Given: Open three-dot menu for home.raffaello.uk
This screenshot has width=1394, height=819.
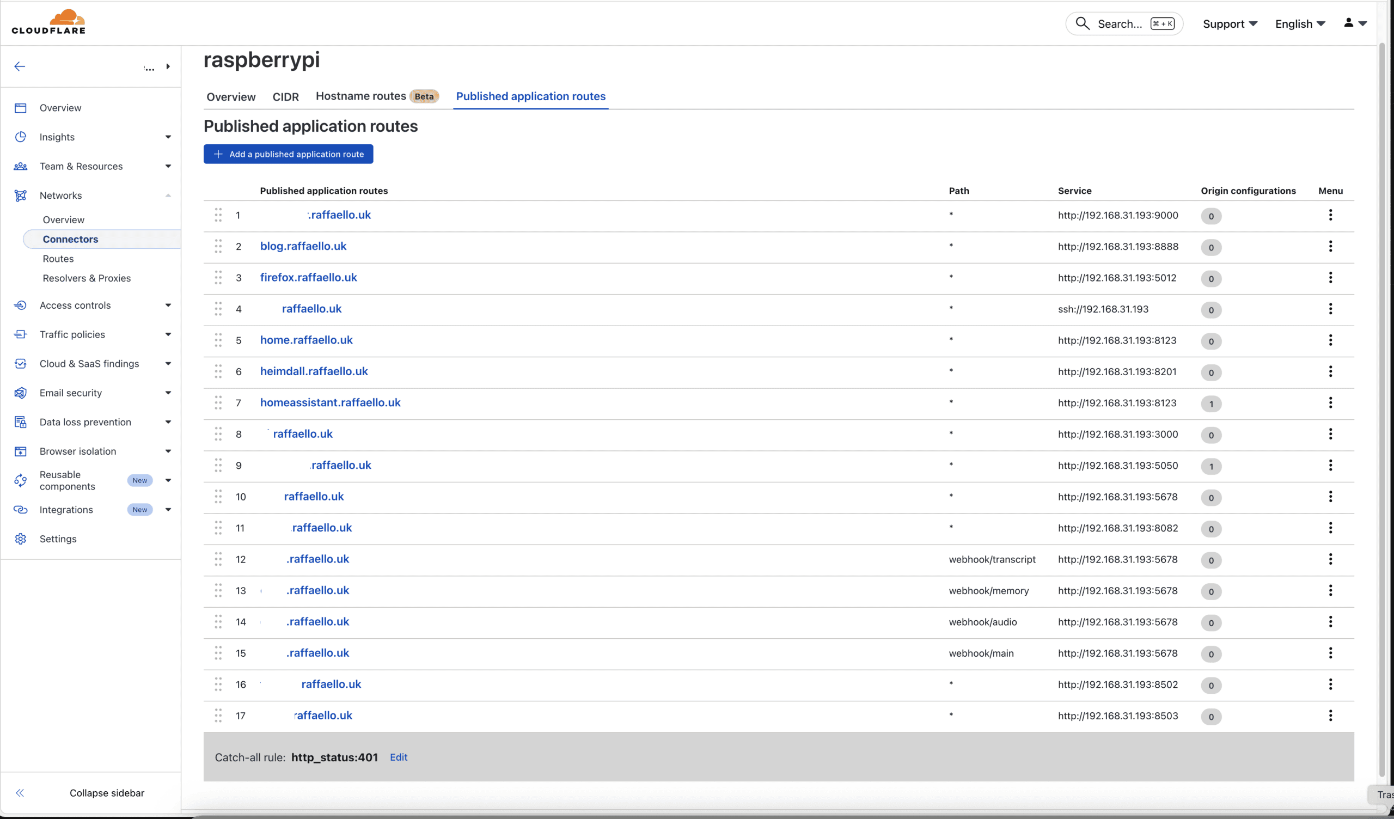Looking at the screenshot, I should tap(1330, 340).
